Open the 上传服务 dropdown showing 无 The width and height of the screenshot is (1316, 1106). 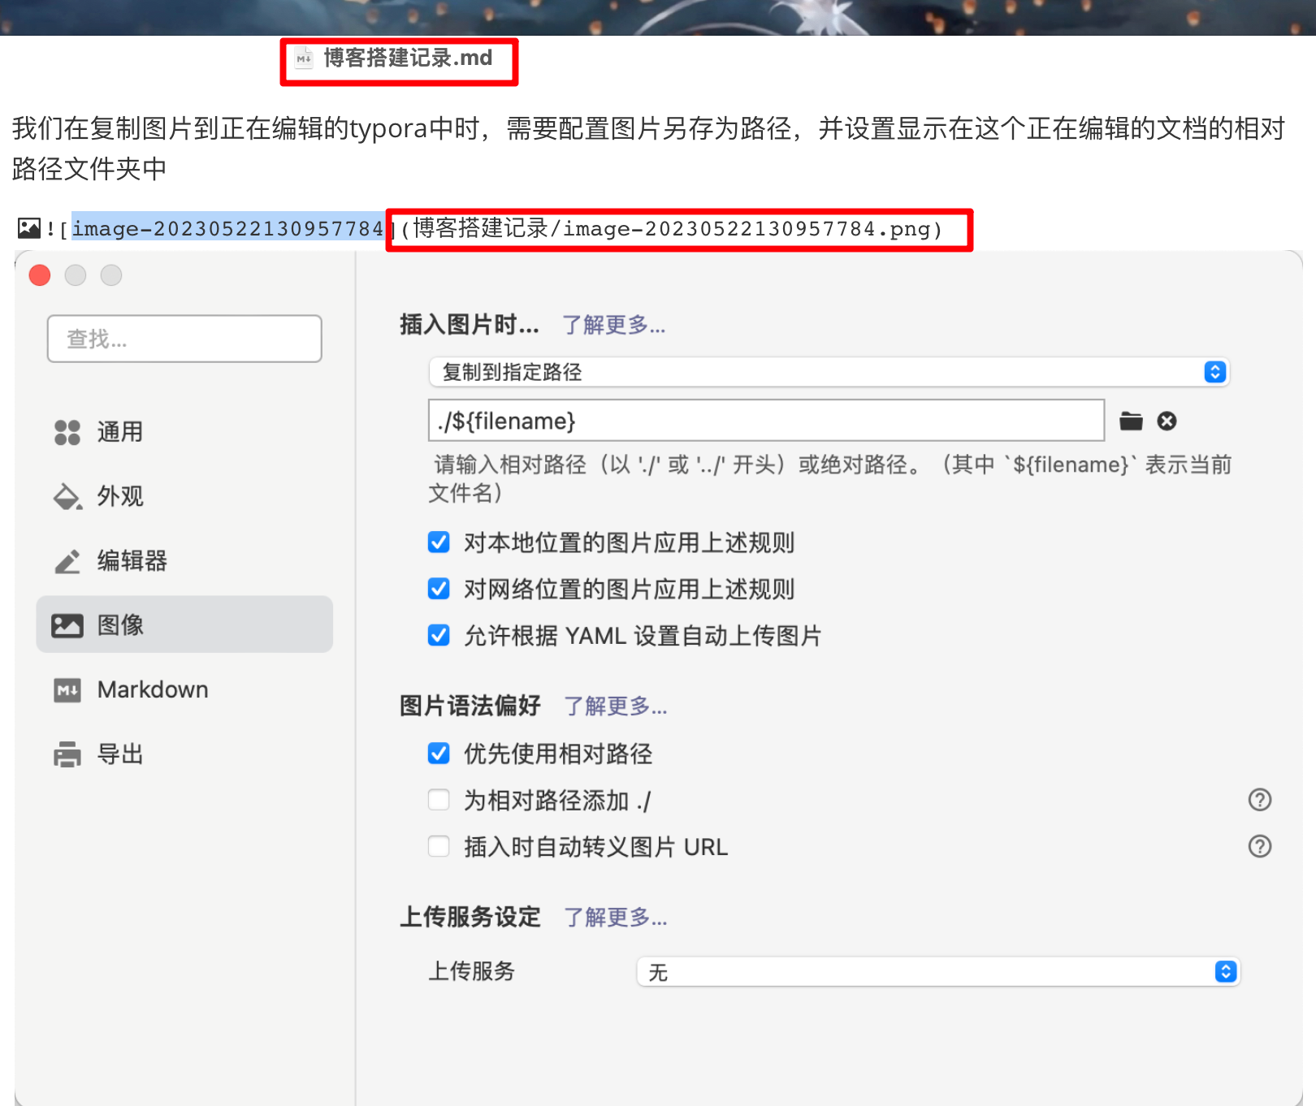[x=937, y=971]
